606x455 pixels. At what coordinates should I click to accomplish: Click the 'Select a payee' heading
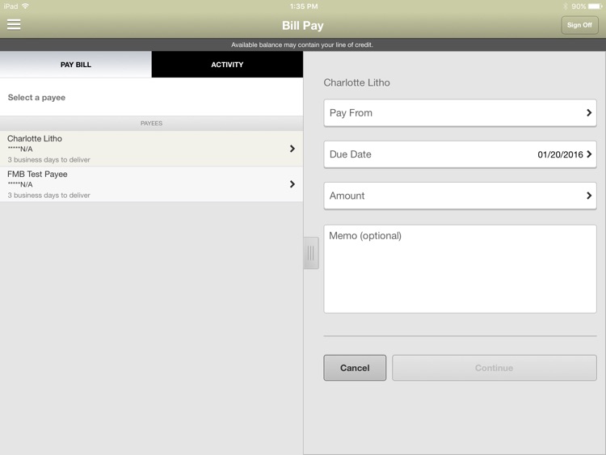click(x=36, y=98)
